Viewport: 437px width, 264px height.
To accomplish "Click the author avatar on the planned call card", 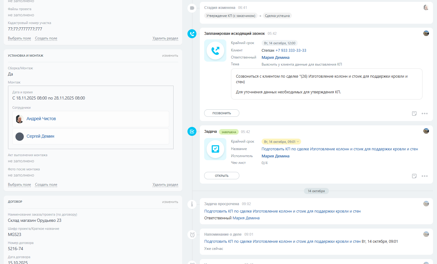I will coord(426,33).
